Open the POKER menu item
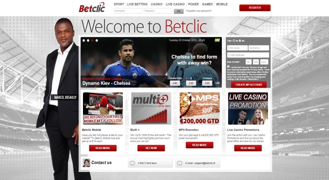This screenshot has height=180, width=329. coord(193,4)
